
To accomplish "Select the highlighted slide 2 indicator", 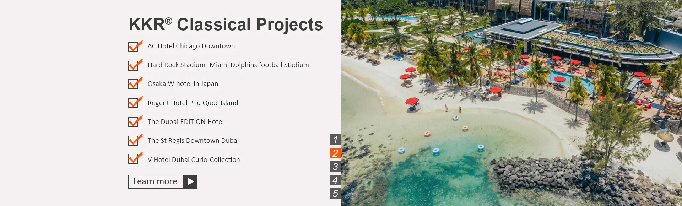I will (335, 153).
